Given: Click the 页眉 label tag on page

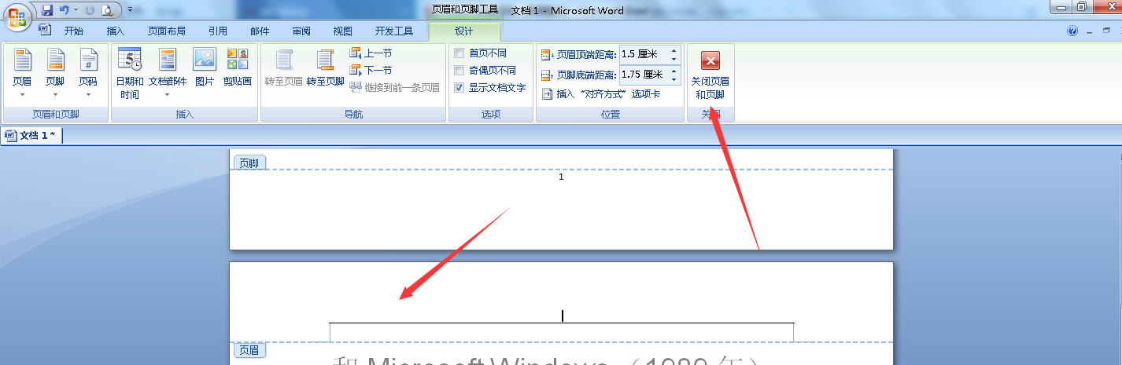Looking at the screenshot, I should pyautogui.click(x=249, y=350).
